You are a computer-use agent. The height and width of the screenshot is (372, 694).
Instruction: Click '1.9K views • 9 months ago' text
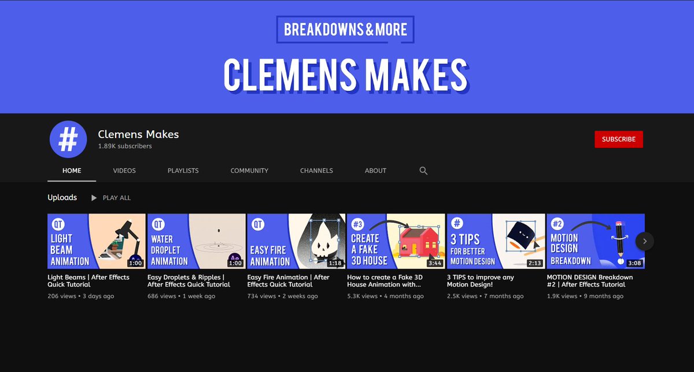click(x=585, y=296)
